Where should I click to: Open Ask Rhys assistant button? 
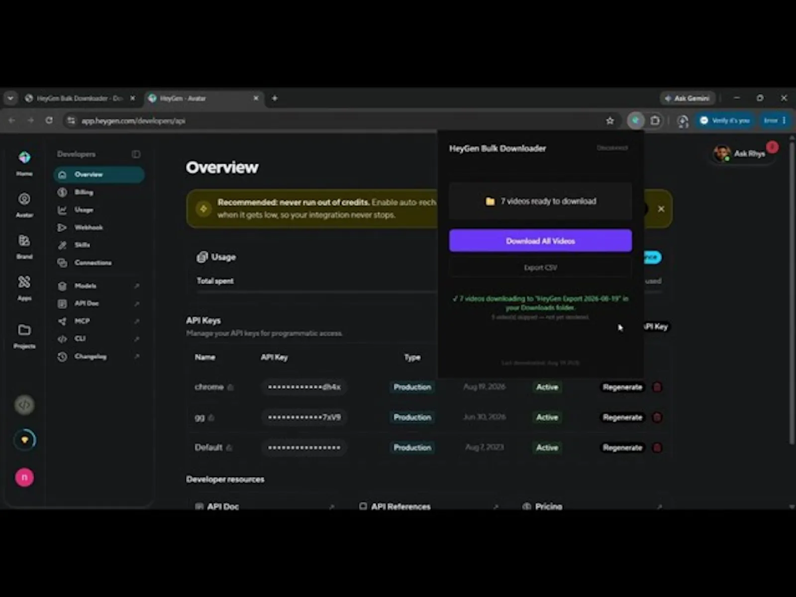[743, 154]
